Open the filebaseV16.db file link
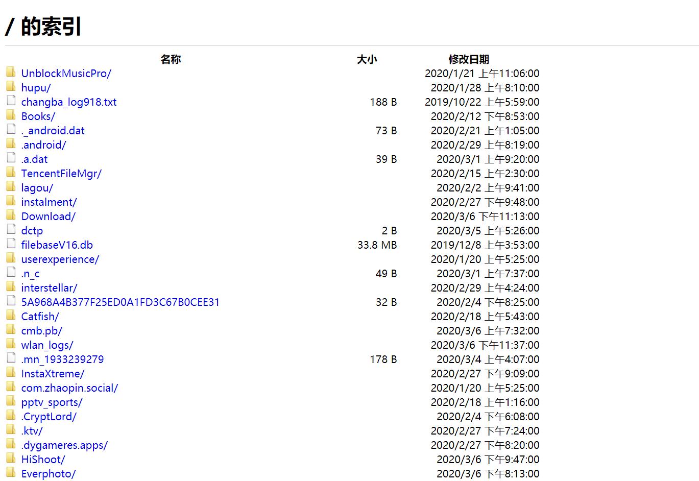 [57, 245]
